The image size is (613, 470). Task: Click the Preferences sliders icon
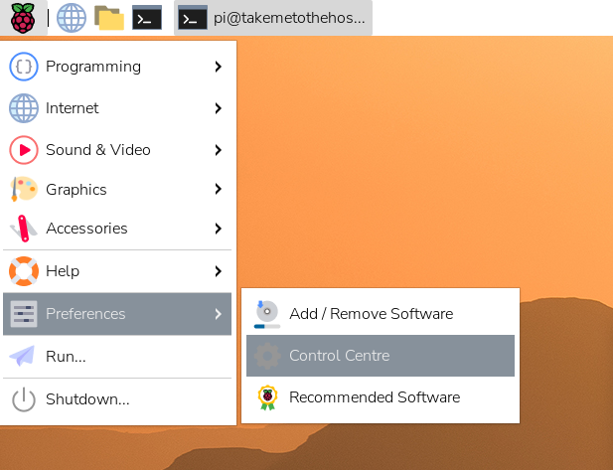tap(24, 314)
